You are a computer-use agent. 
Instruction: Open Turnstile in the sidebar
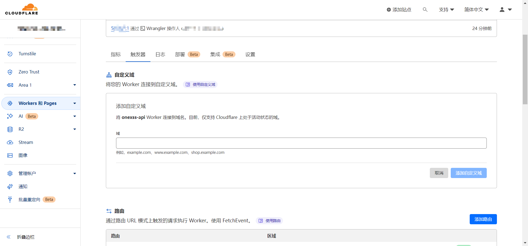(x=27, y=54)
